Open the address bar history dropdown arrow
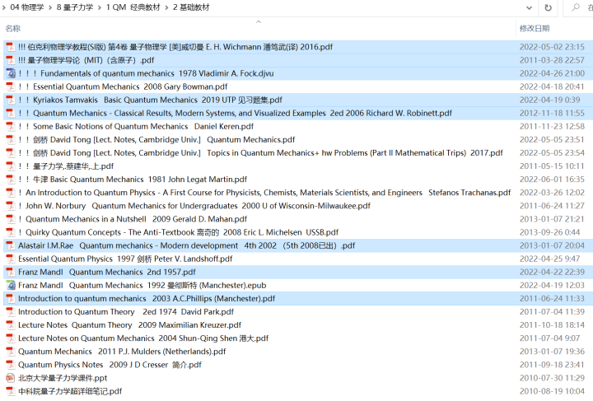 529,7
